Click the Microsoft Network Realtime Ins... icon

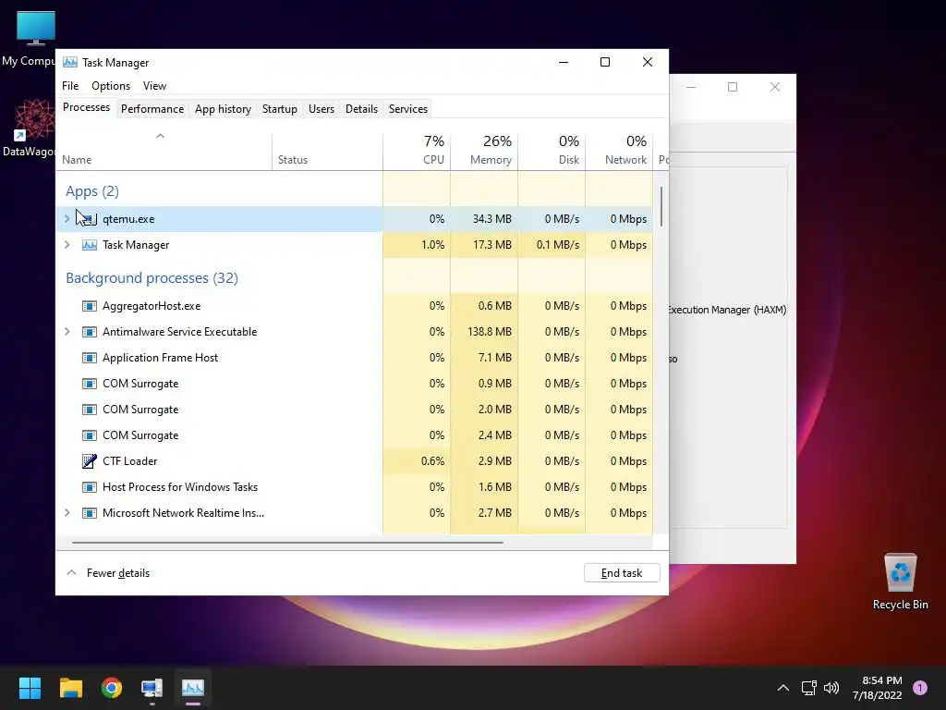click(90, 513)
